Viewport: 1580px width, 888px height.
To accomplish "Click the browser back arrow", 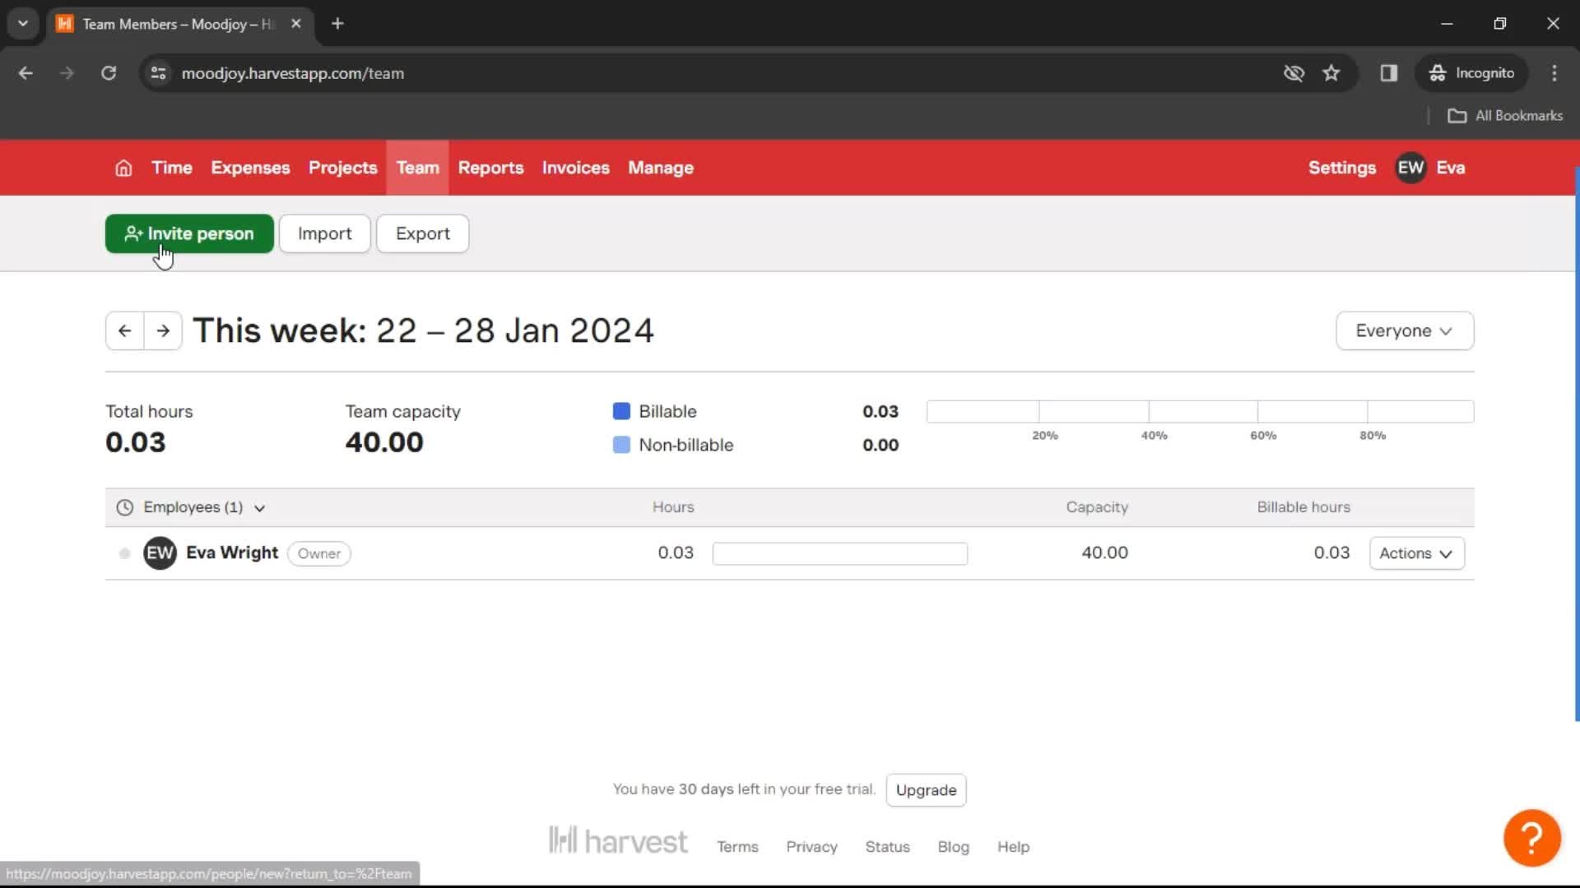I will click(26, 73).
